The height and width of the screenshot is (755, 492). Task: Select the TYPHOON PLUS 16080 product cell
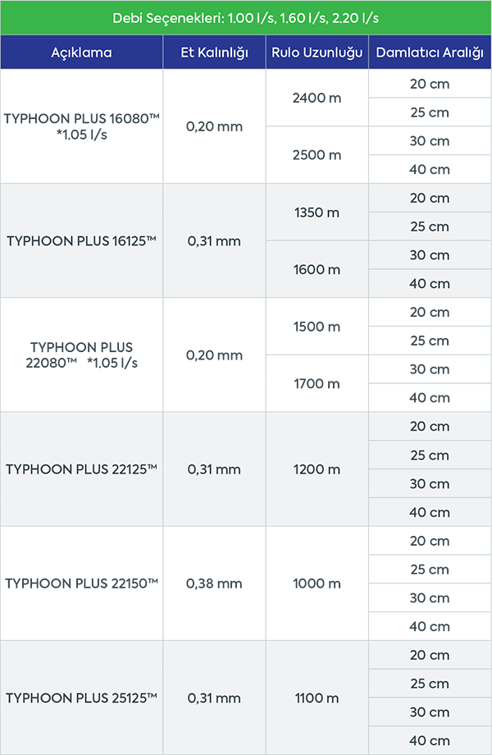81,126
